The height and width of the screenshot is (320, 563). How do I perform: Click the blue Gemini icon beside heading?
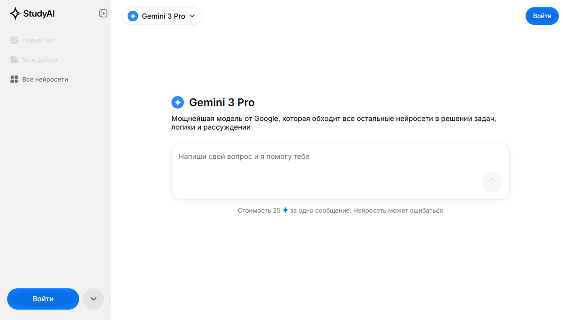177,102
